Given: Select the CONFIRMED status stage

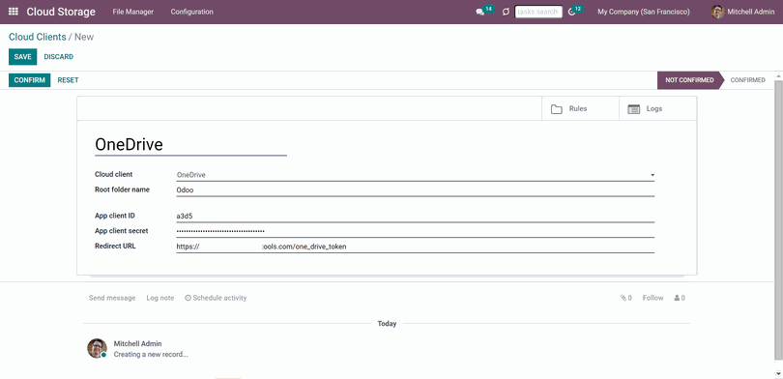Looking at the screenshot, I should pyautogui.click(x=747, y=80).
